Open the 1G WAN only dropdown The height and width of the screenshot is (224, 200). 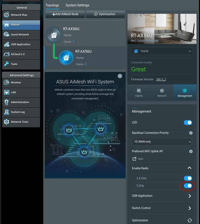click(162, 142)
